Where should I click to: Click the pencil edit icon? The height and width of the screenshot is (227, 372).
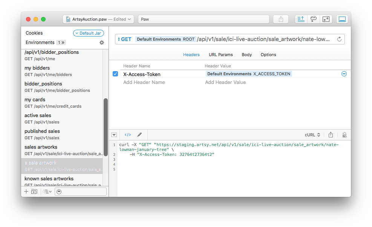pos(139,135)
